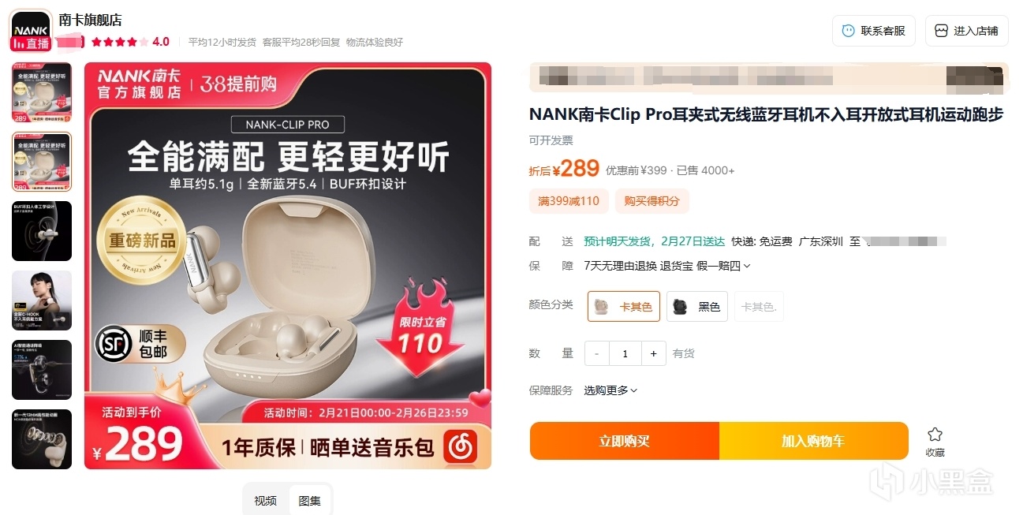
Task: Expand the 假一赔四 guarantee details chevron
Action: click(x=747, y=267)
